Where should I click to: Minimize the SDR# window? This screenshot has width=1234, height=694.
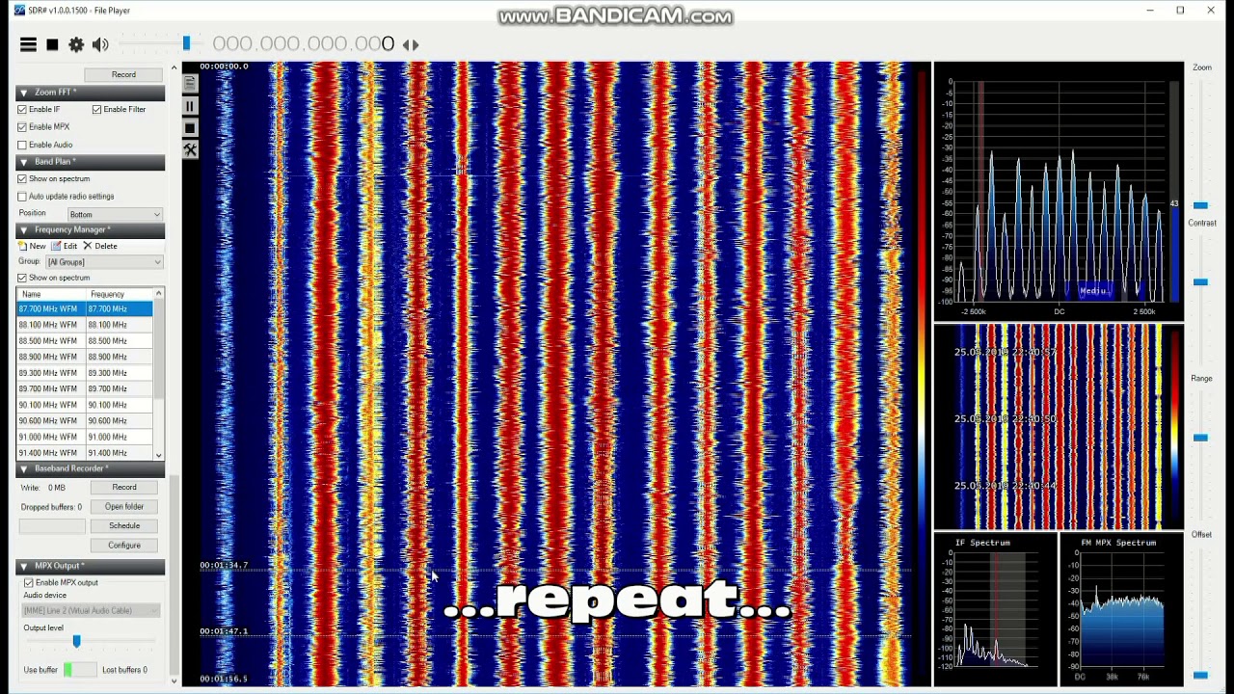pyautogui.click(x=1149, y=10)
